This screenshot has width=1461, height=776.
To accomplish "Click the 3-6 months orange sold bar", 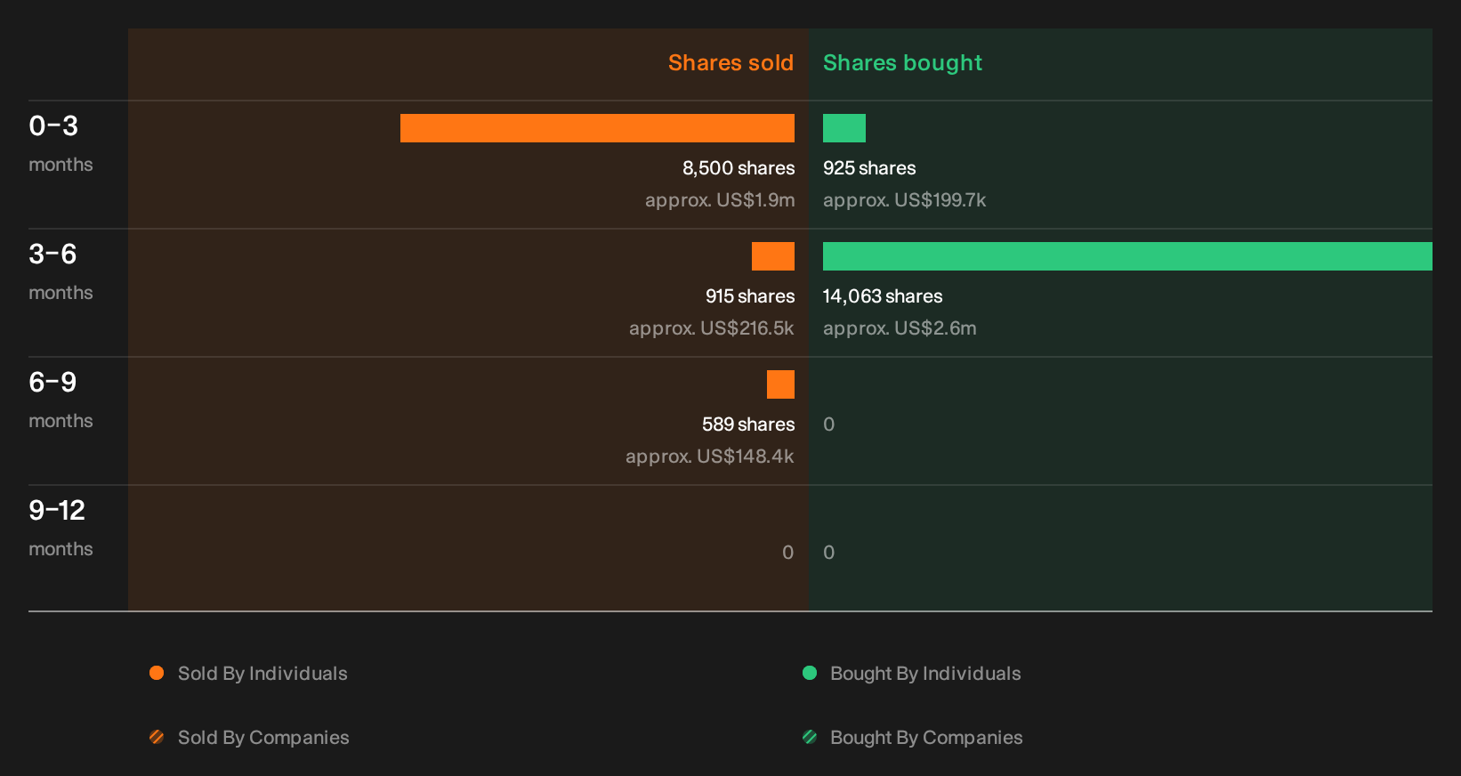I will click(773, 256).
